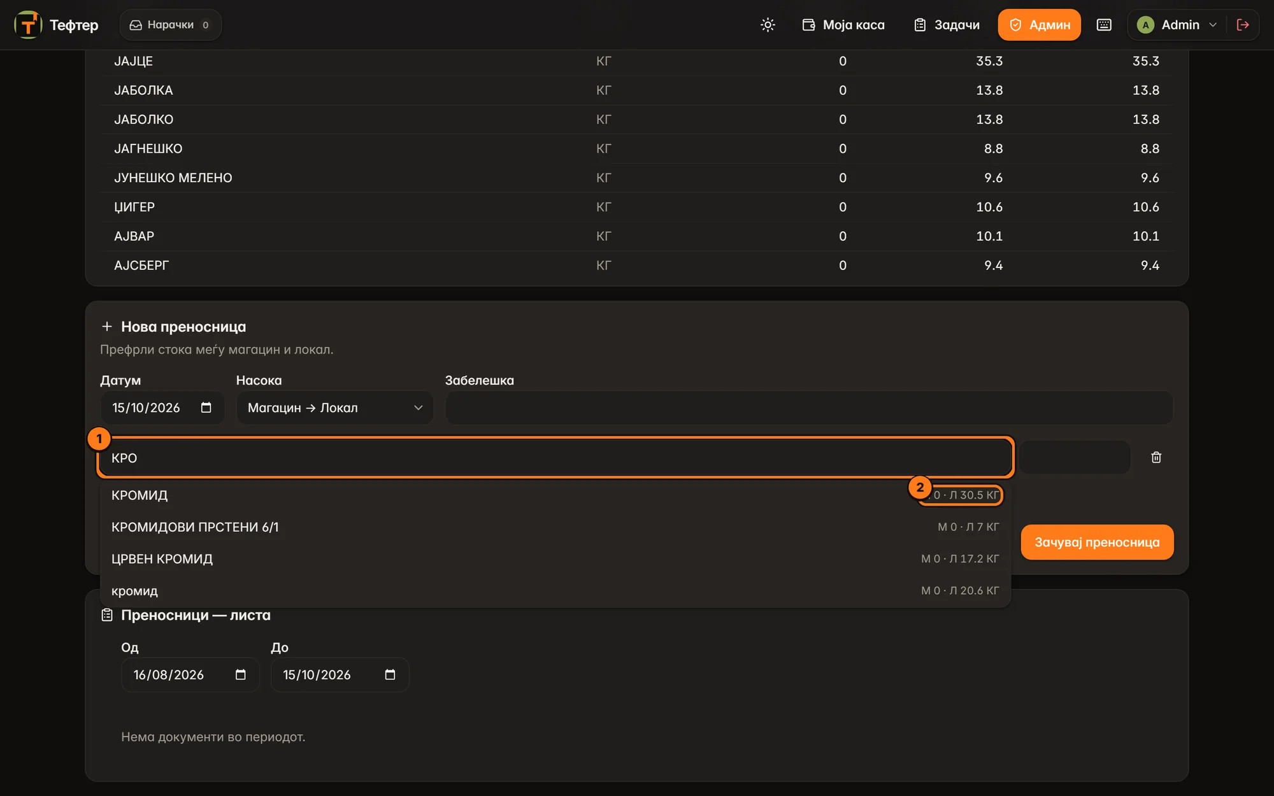Select the КРОМИД suggestion

[555, 495]
